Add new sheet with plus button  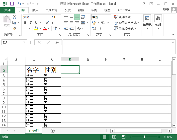(x=53, y=131)
